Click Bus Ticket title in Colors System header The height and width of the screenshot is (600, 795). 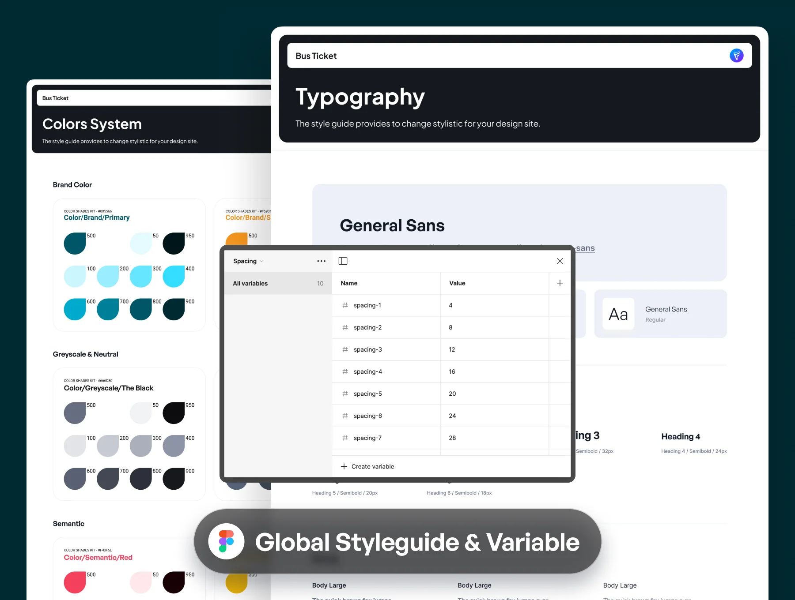[x=55, y=98]
